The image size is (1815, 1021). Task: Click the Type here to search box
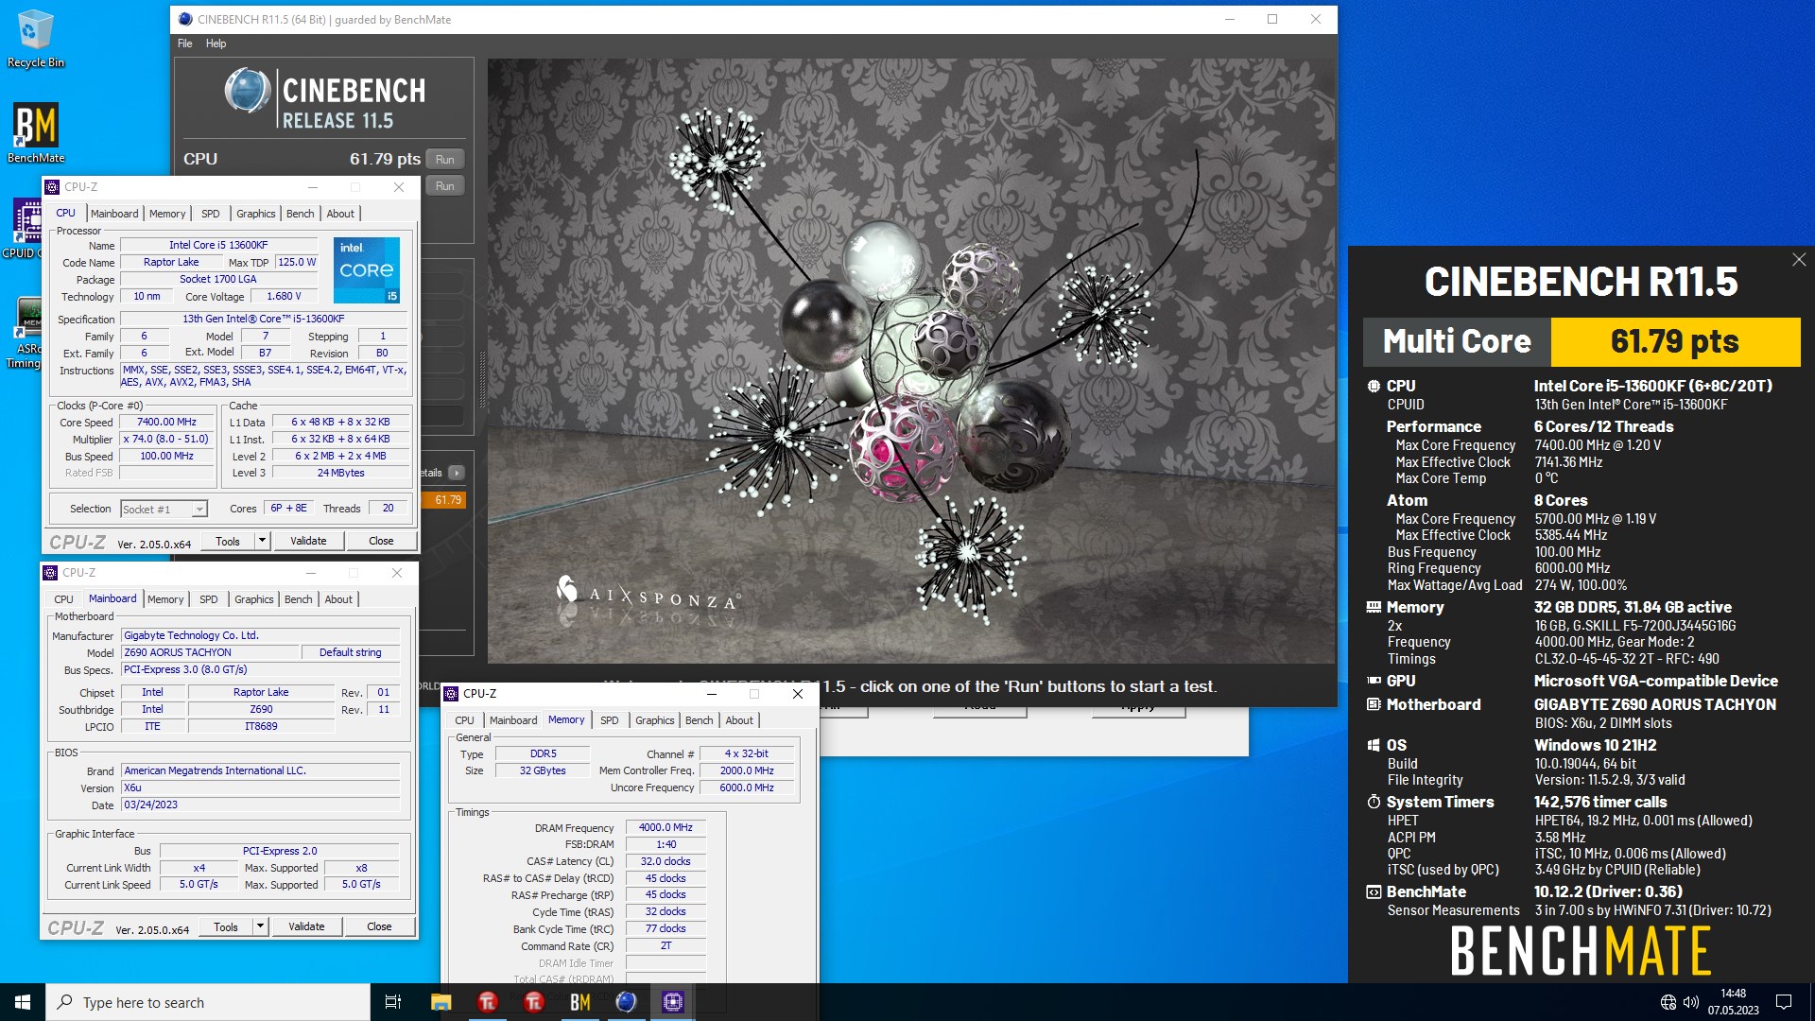tap(208, 1002)
